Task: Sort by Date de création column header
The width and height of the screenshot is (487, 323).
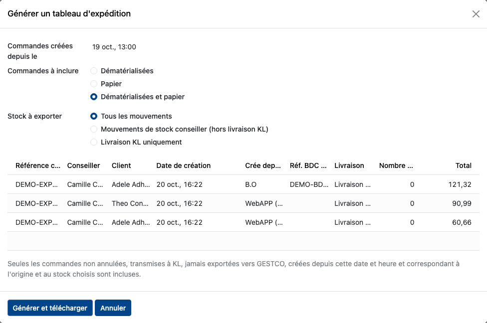Action: pos(184,165)
